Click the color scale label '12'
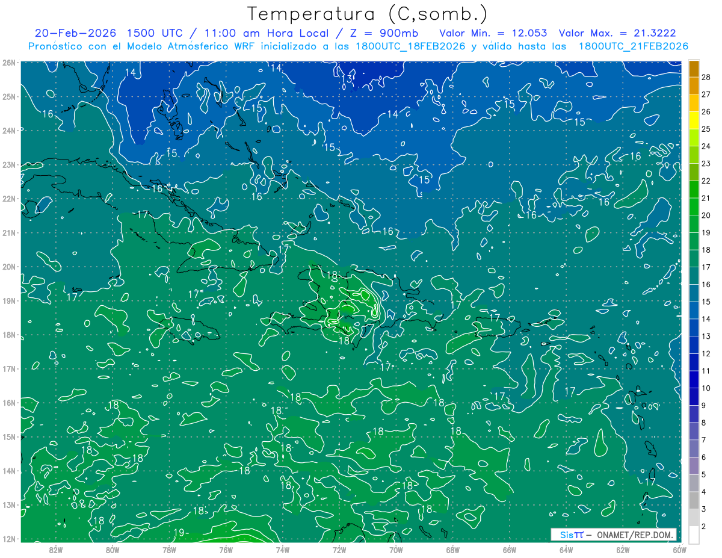The image size is (722, 558). point(706,353)
